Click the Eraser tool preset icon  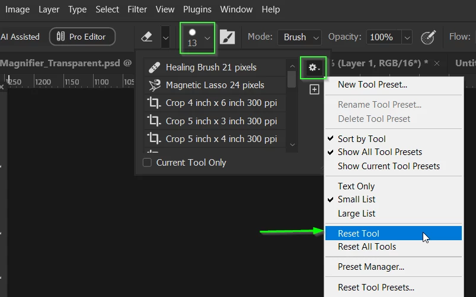(147, 37)
